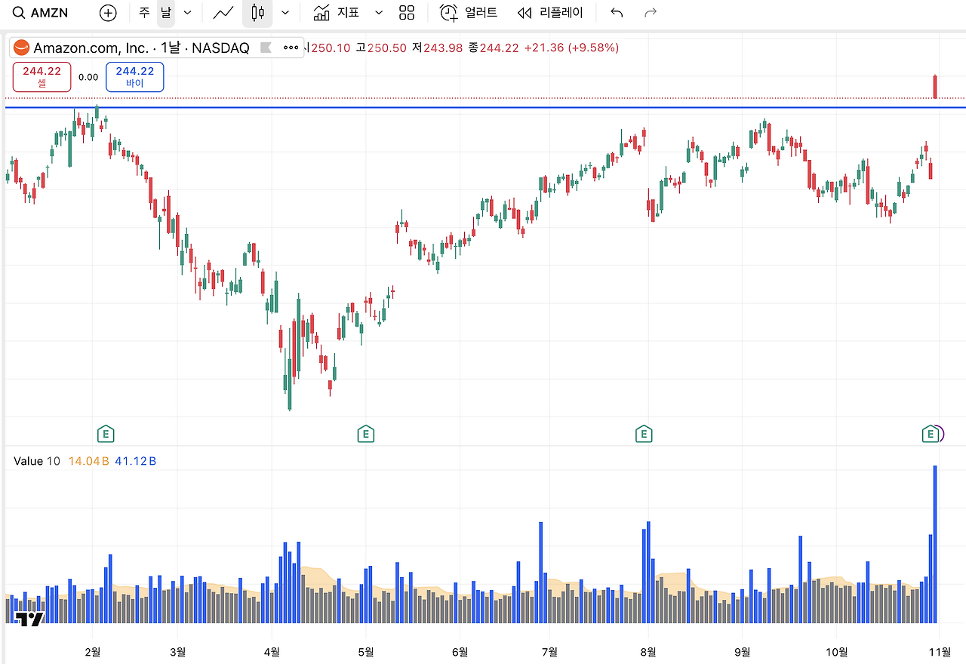
Task: Create an alert with 얼러트
Action: (469, 13)
